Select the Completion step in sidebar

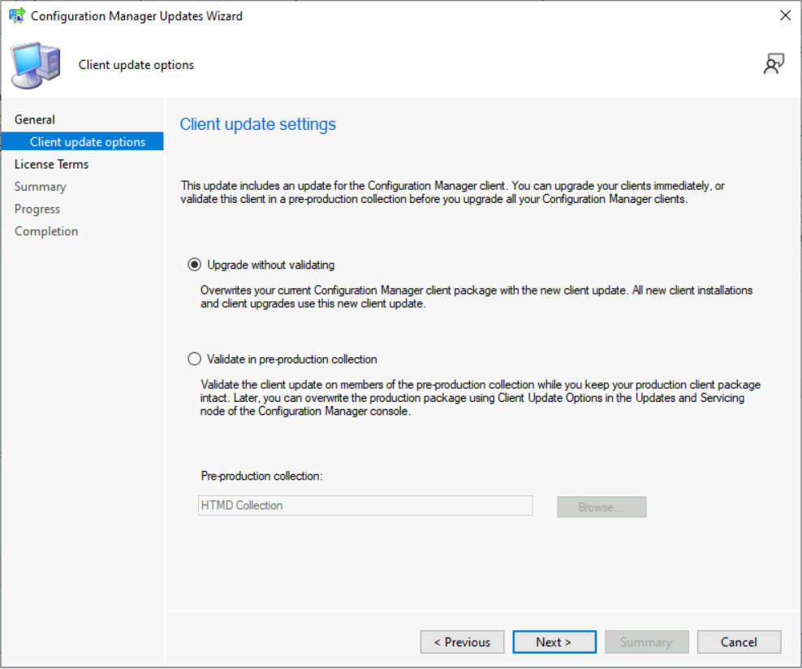tap(46, 231)
